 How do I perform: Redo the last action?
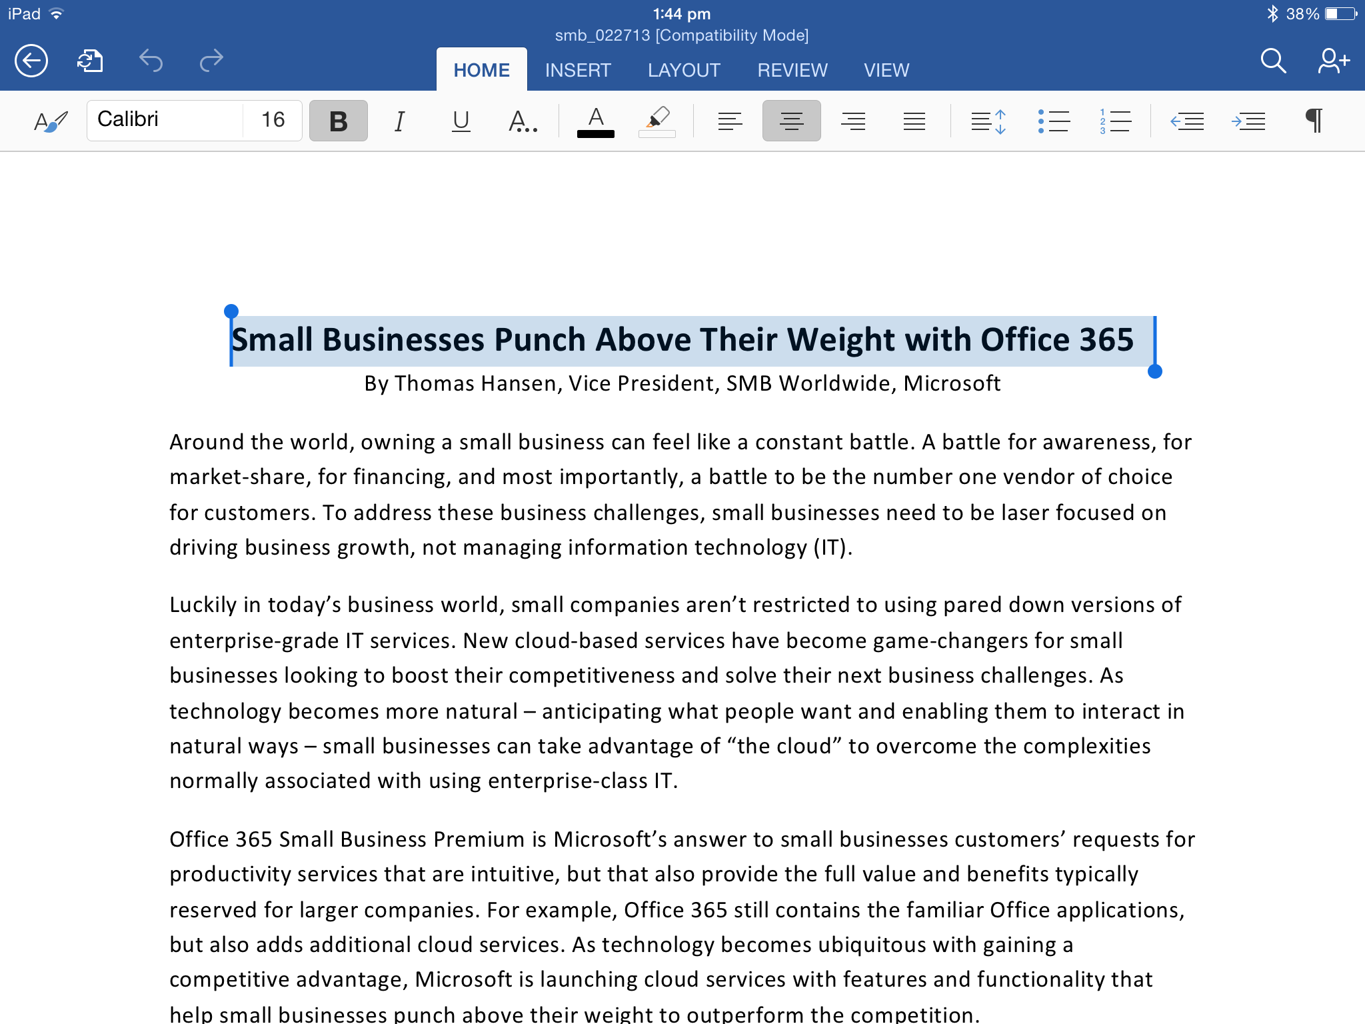click(x=211, y=61)
